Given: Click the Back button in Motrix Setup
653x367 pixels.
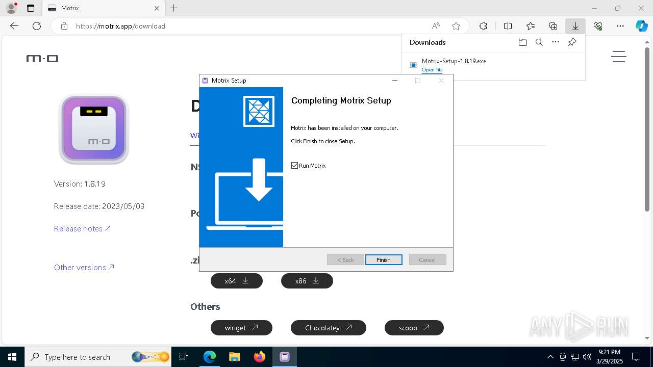Looking at the screenshot, I should 345,260.
